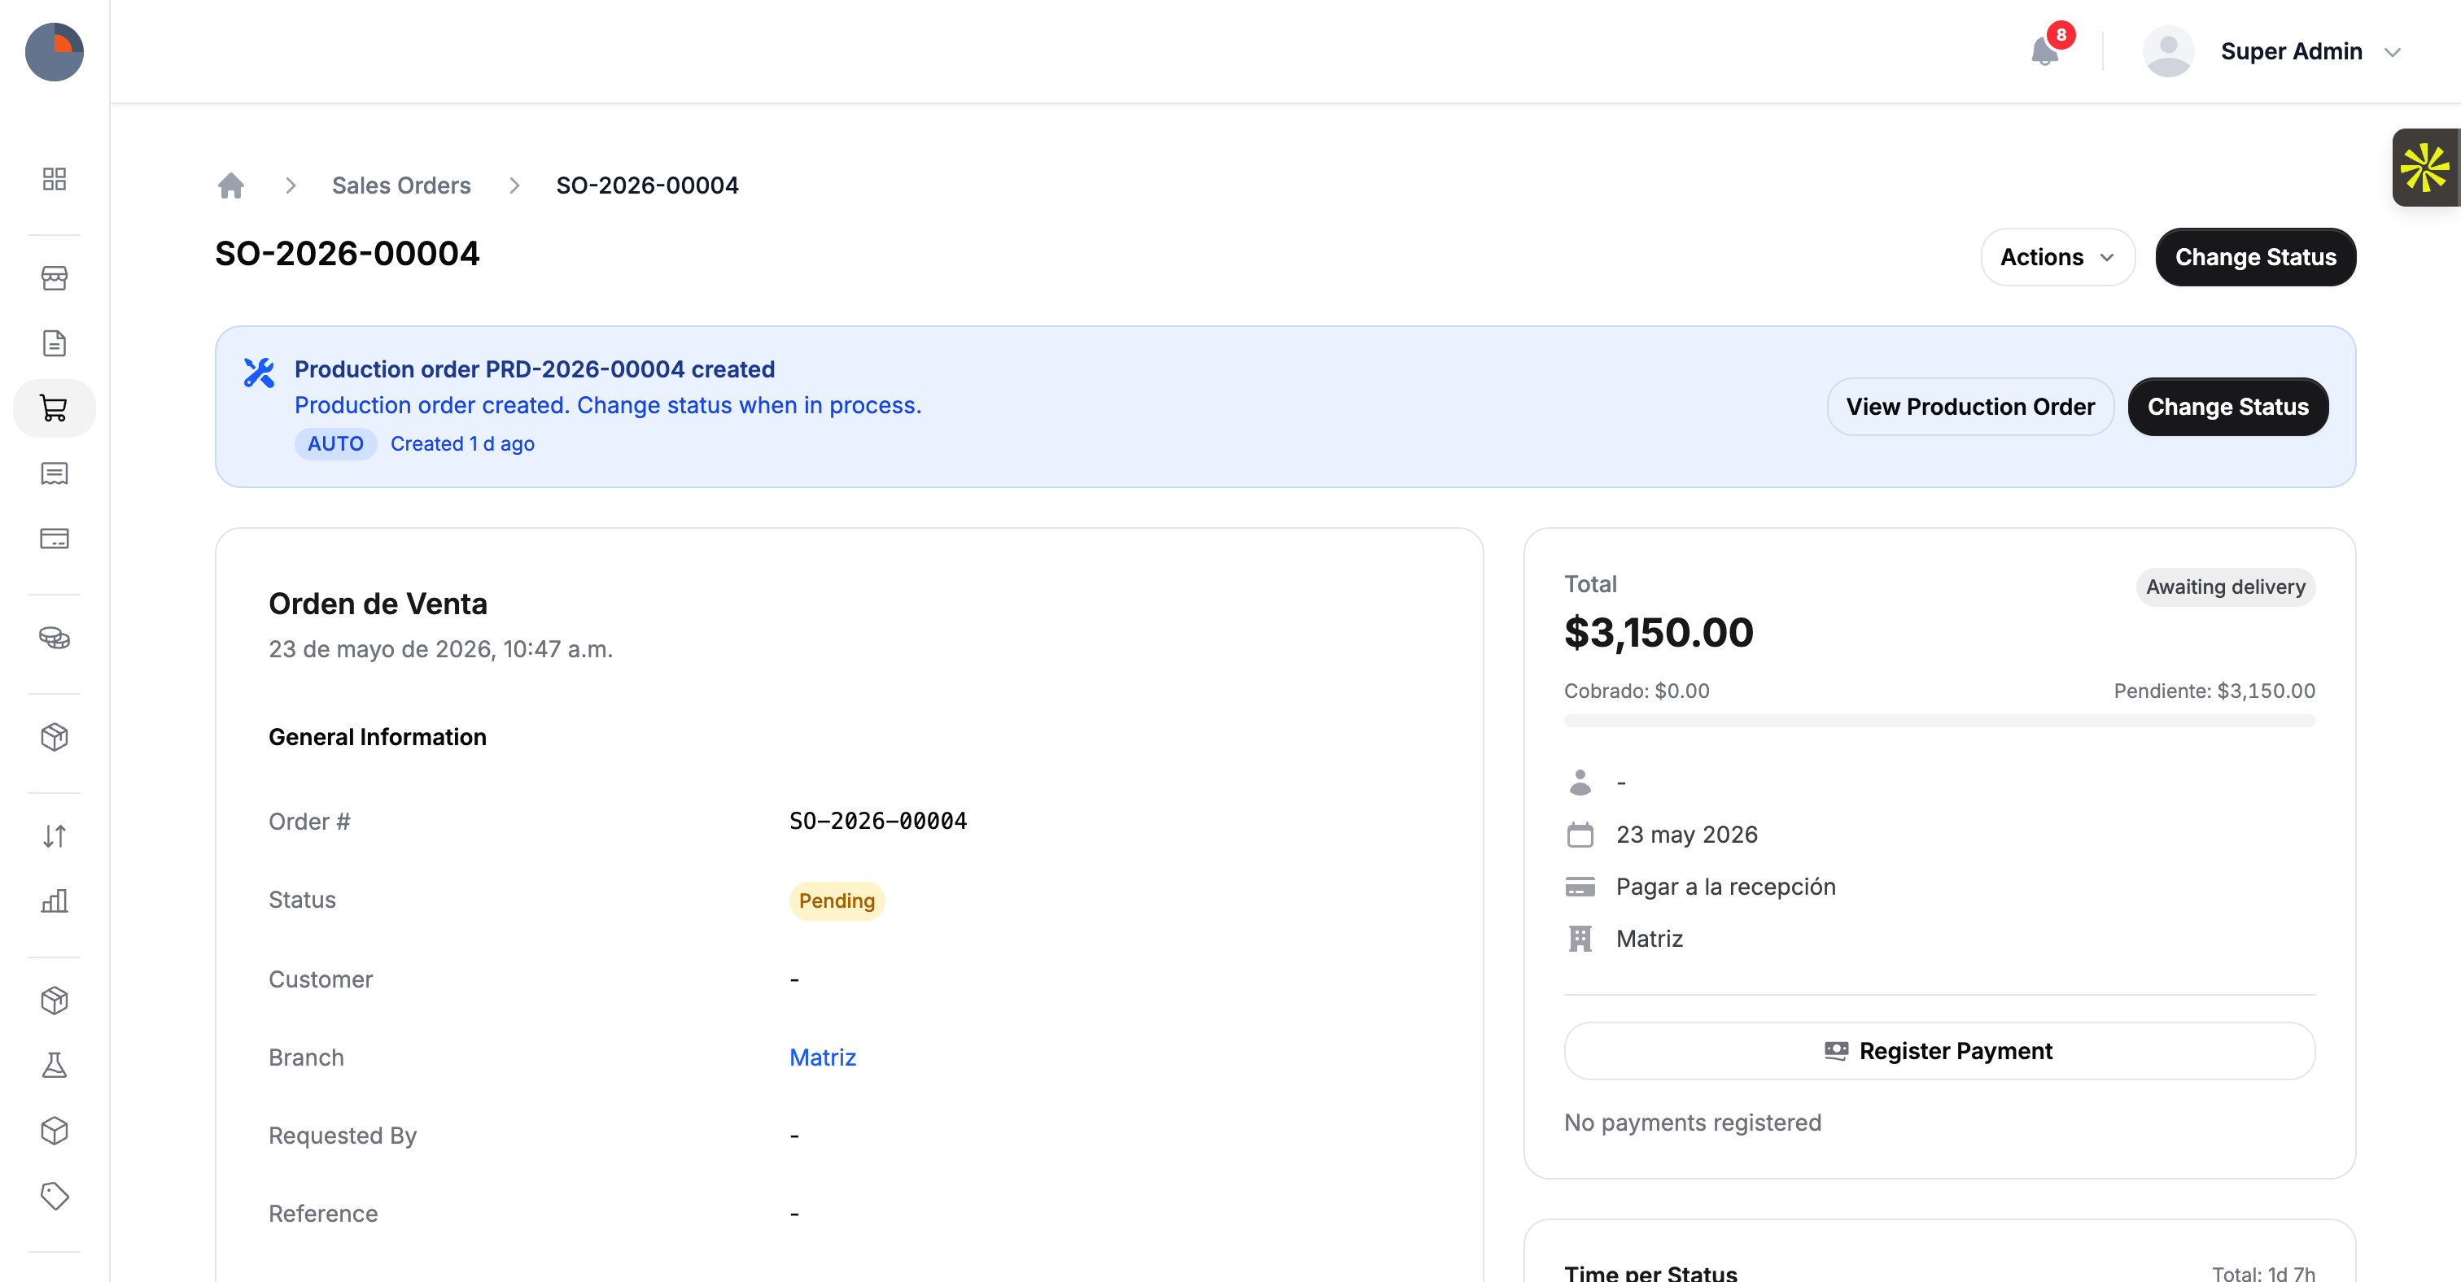
Task: Open the Actions dropdown
Action: click(x=2057, y=257)
